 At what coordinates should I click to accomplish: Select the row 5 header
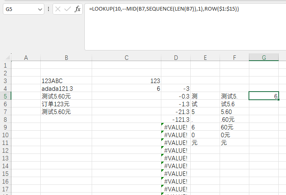pos(5,96)
